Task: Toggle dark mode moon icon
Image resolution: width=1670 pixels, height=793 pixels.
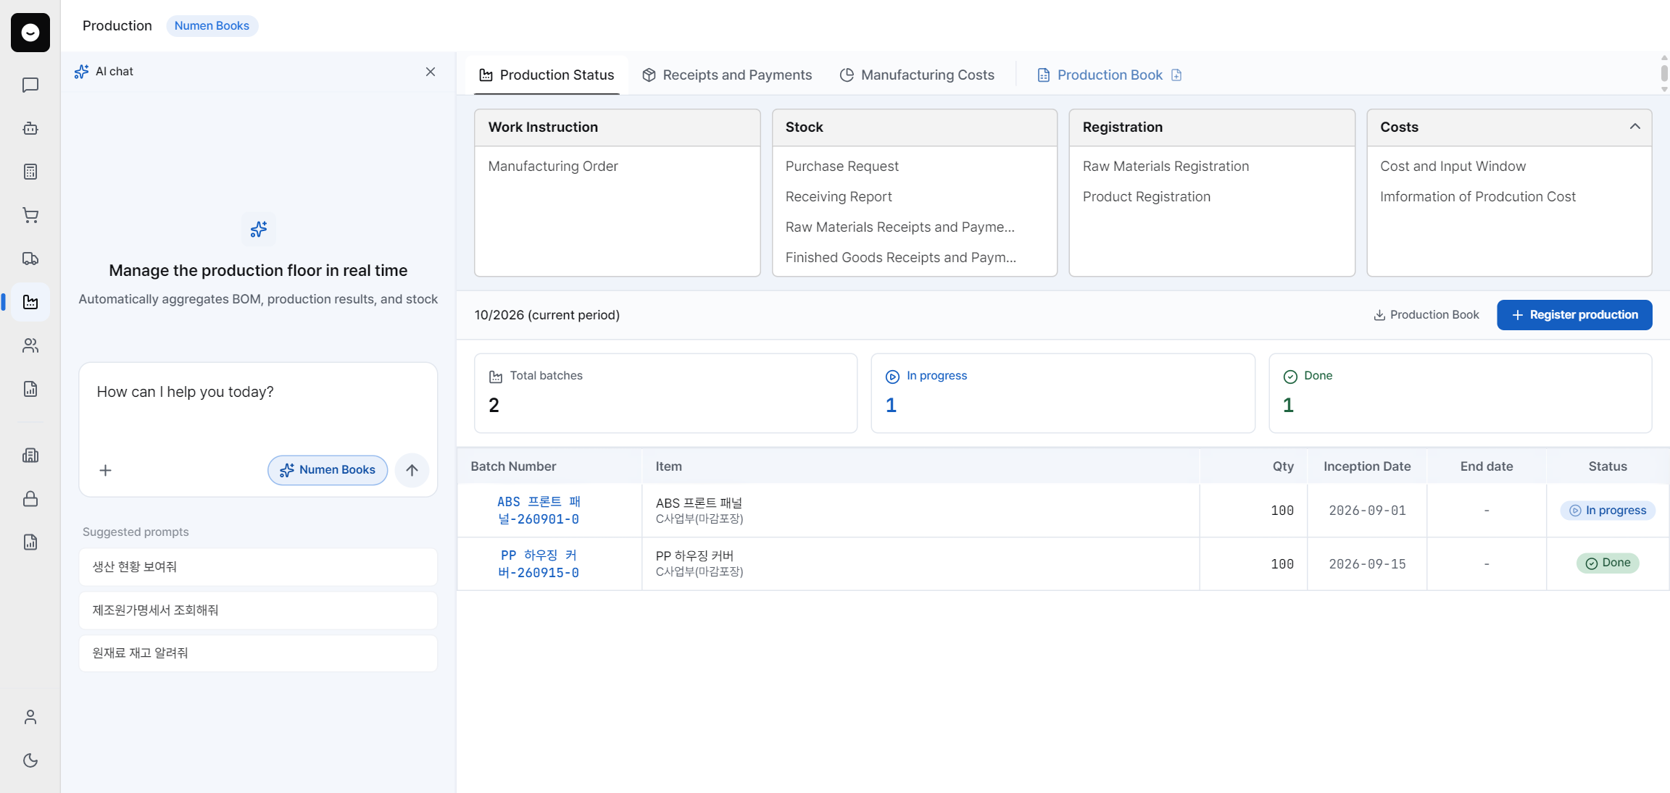Action: coord(30,760)
